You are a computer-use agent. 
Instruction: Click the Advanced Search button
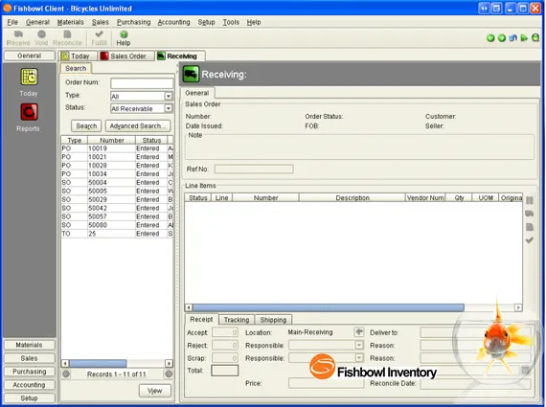point(138,126)
